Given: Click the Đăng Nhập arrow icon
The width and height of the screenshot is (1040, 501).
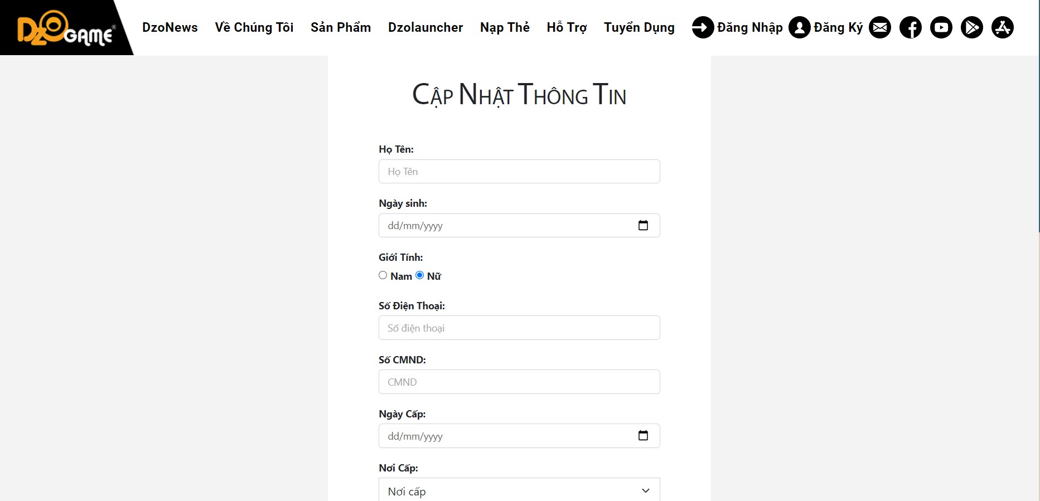Looking at the screenshot, I should (703, 27).
